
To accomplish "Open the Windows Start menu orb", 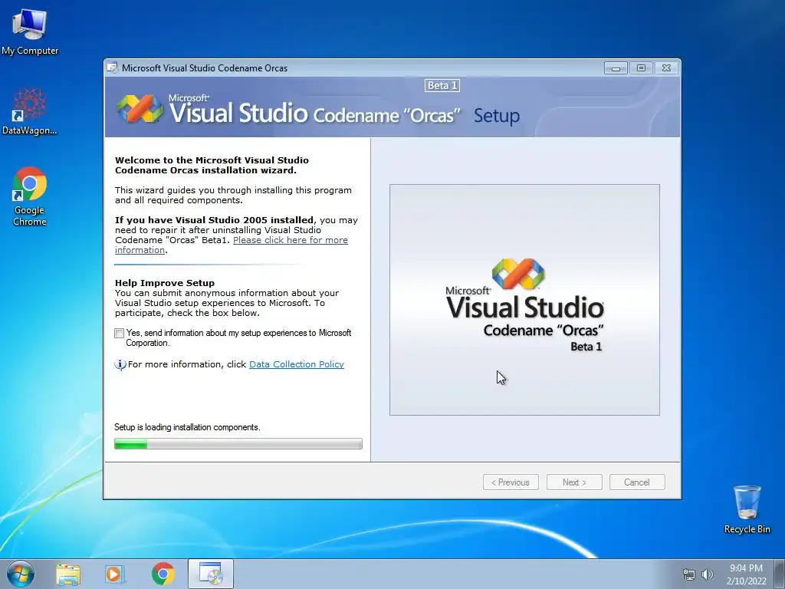I will [21, 574].
